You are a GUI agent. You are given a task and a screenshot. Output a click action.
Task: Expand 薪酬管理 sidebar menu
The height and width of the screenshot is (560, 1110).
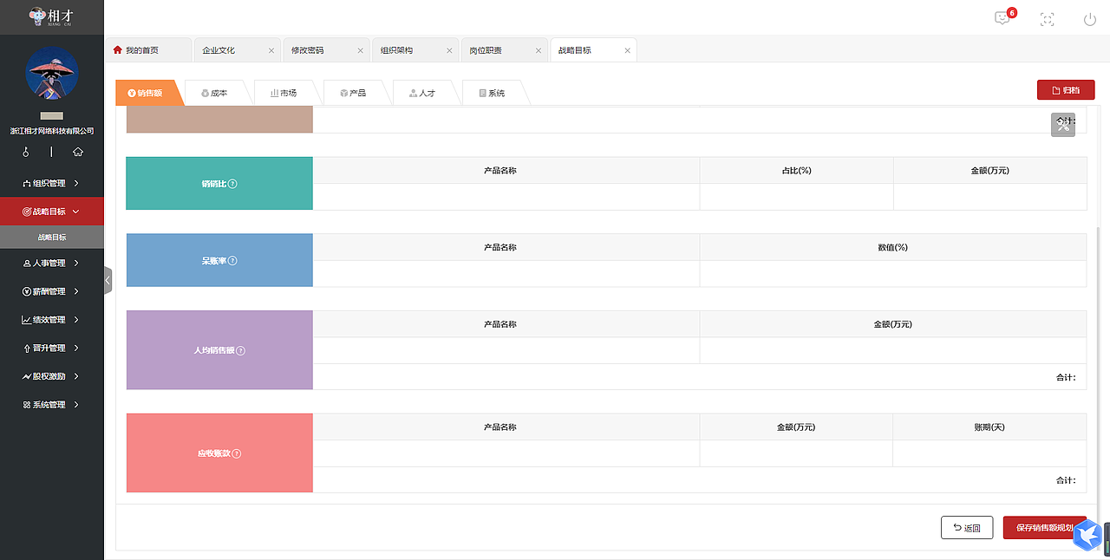[x=52, y=291]
